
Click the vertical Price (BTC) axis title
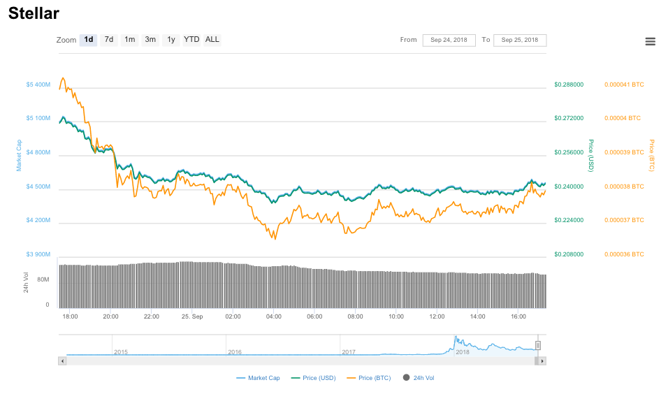(652, 156)
